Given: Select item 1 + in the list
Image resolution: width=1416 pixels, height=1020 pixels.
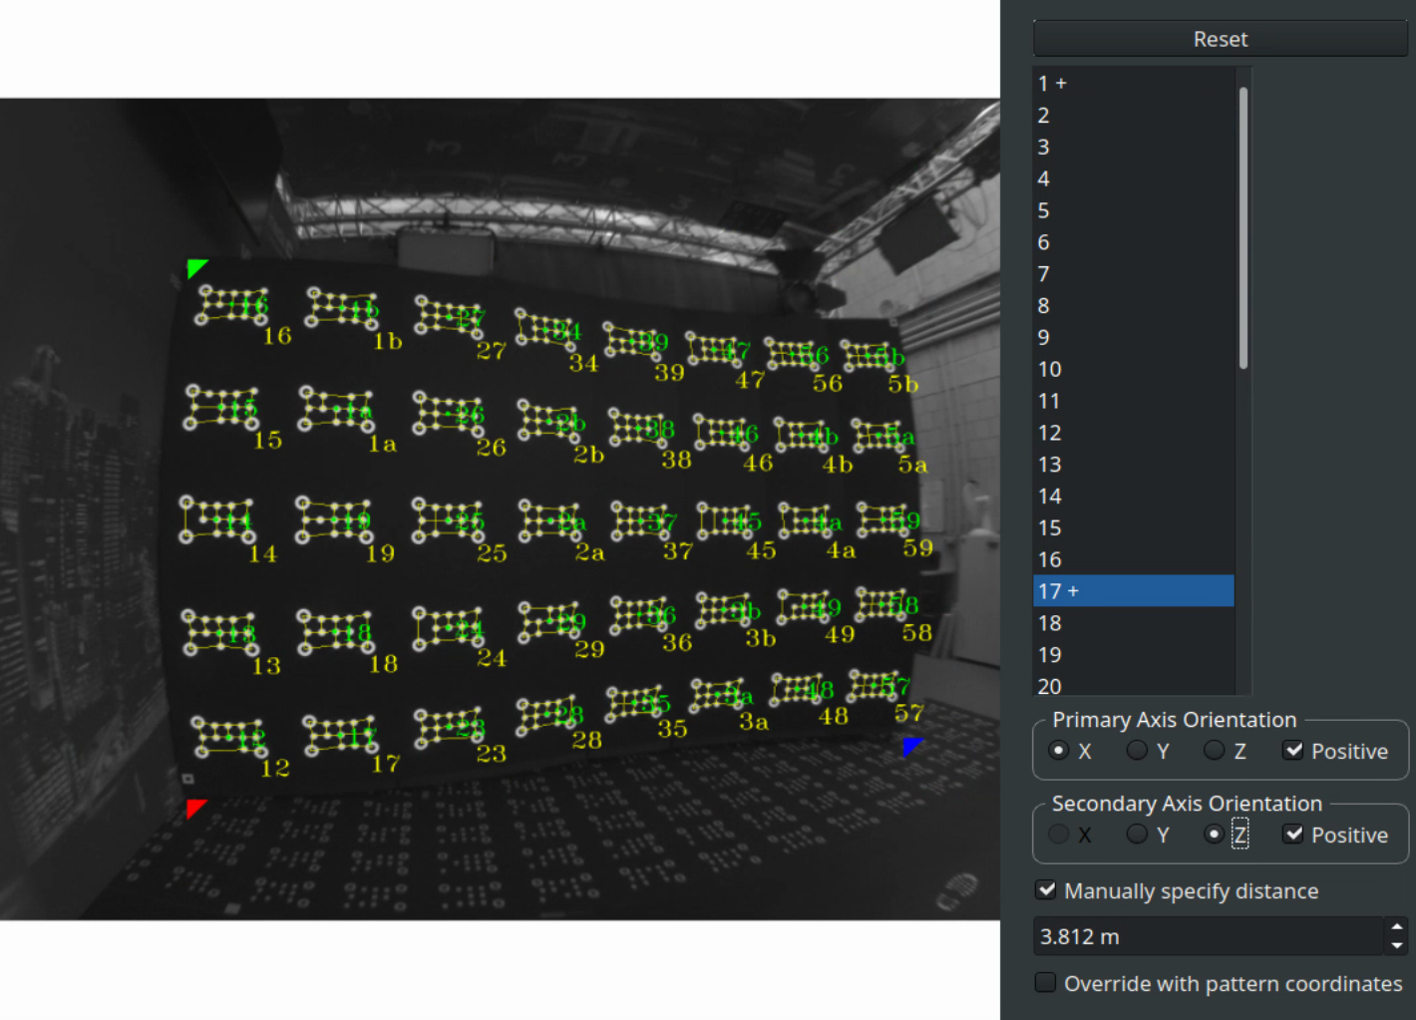Looking at the screenshot, I should [1133, 84].
